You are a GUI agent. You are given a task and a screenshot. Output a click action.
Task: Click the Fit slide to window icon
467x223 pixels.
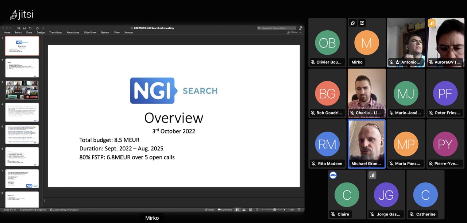pyautogui.click(x=299, y=210)
